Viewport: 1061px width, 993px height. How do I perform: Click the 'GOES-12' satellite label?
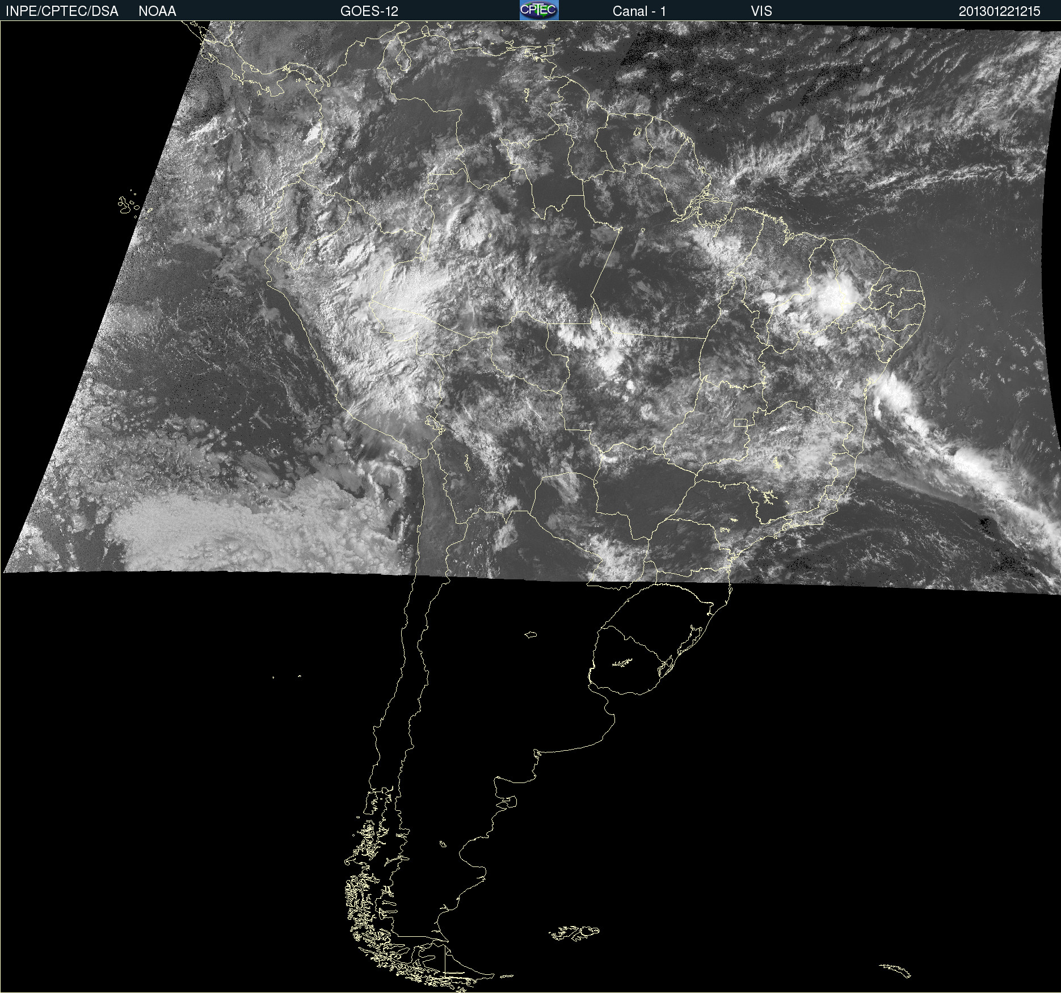tap(369, 11)
